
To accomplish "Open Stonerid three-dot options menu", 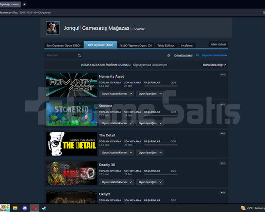I will tap(223, 104).
